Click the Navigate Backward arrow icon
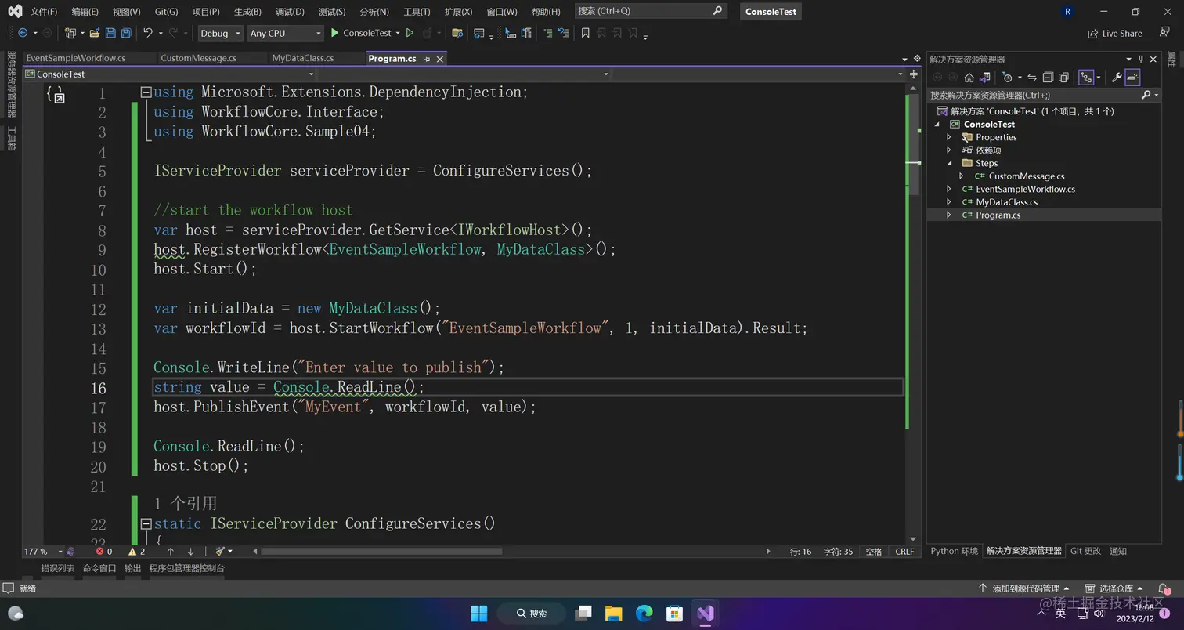 [x=22, y=33]
